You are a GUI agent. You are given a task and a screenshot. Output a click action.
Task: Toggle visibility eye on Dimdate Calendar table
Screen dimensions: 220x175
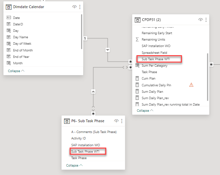(74, 7)
